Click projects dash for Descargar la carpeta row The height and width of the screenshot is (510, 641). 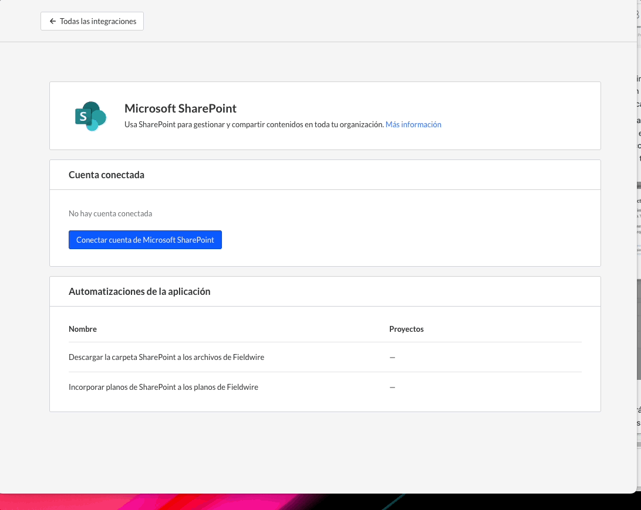click(x=393, y=357)
